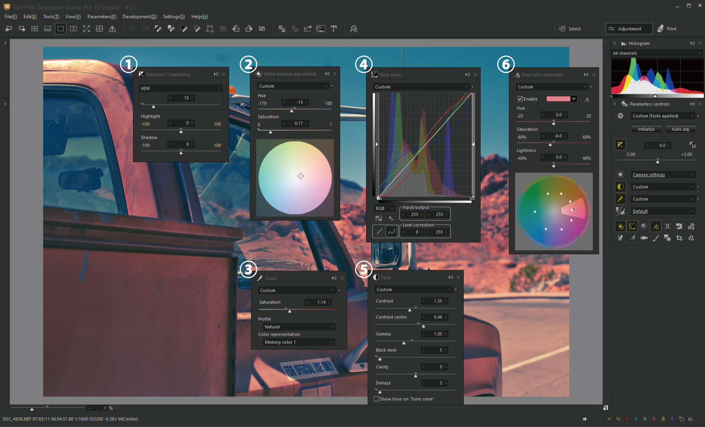
Task: Open Custom preset dropdown in White balance adjustment
Action: tap(293, 86)
